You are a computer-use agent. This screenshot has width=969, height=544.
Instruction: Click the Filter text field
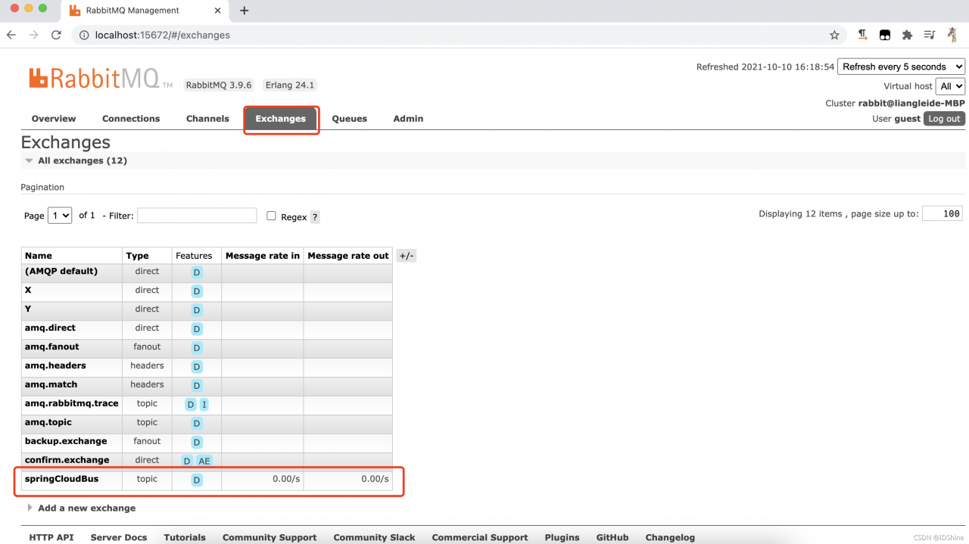coord(197,216)
